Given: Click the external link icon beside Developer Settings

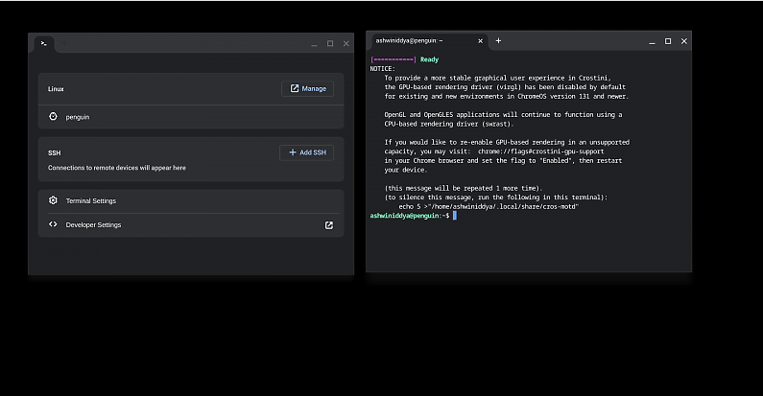Looking at the screenshot, I should pyautogui.click(x=329, y=225).
